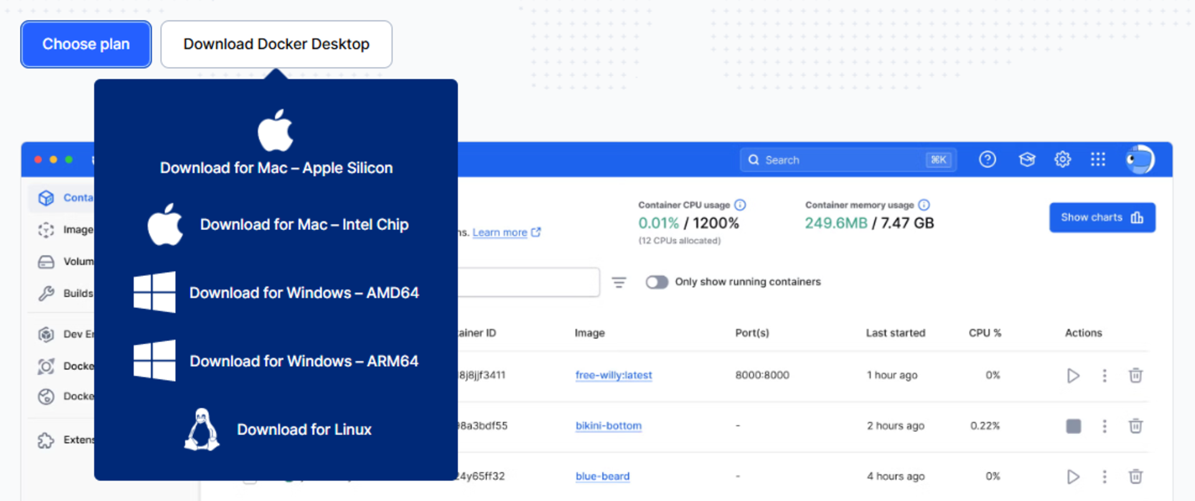The width and height of the screenshot is (1195, 501).
Task: Click the CPU % column header
Action: [x=985, y=333]
